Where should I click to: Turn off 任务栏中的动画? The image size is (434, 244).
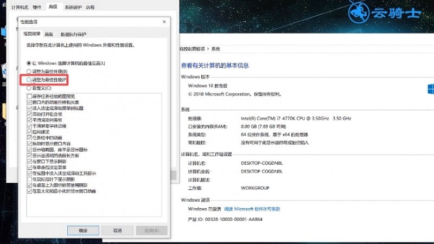coord(30,138)
